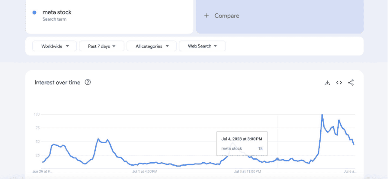Download the Interest over time data

click(x=327, y=83)
